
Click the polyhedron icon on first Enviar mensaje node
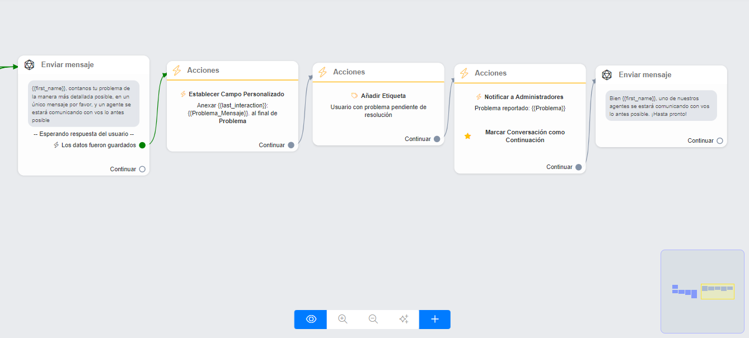pos(30,65)
